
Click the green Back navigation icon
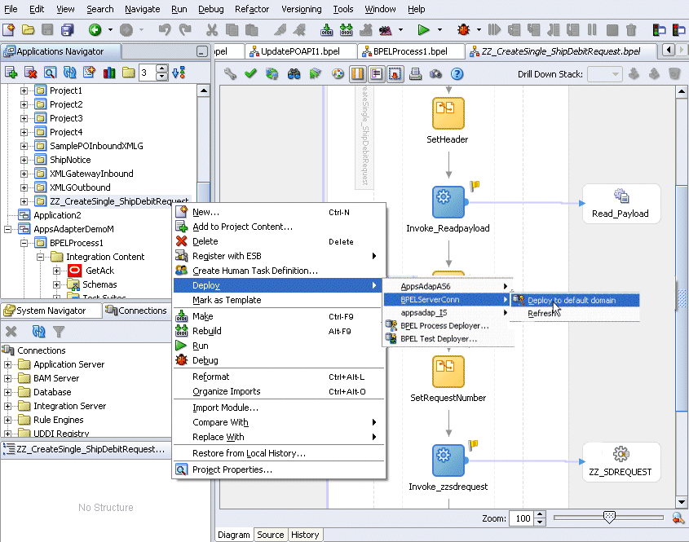tap(95, 30)
